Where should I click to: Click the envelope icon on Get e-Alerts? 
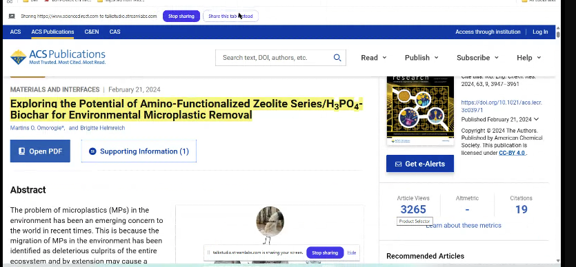pos(398,164)
